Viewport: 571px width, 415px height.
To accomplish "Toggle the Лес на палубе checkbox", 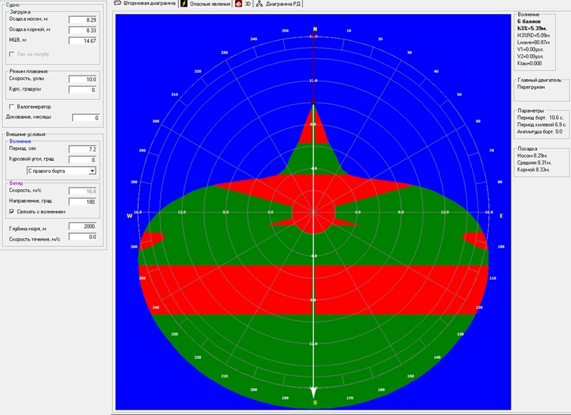I will (11, 54).
